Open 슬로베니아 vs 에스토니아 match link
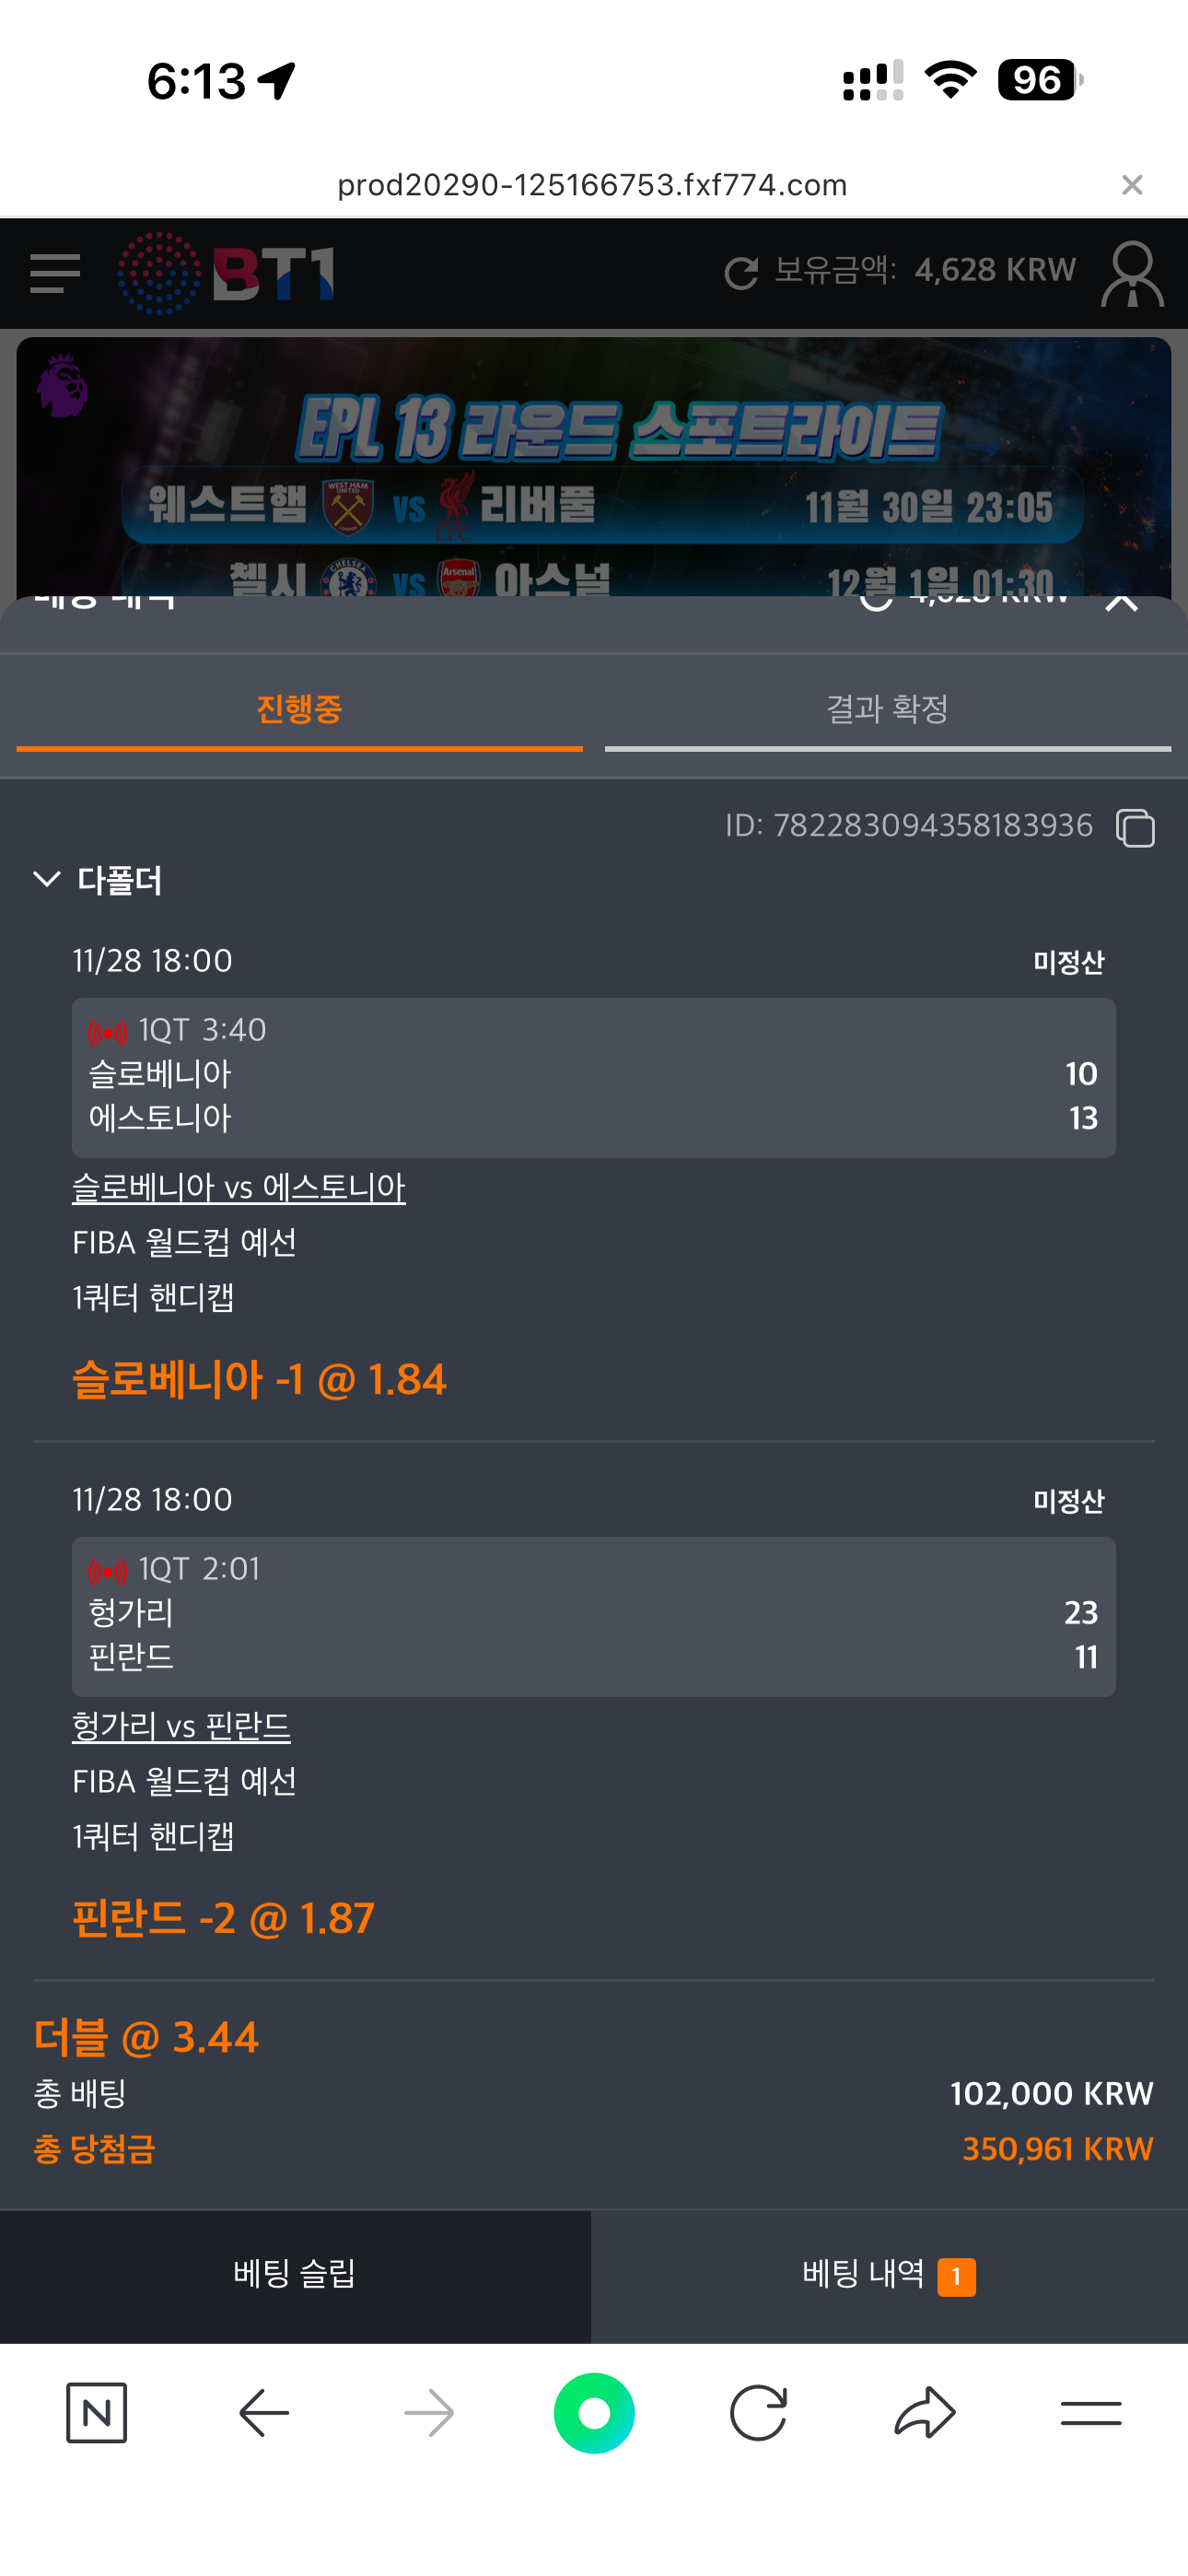Image resolution: width=1188 pixels, height=2576 pixels. [x=239, y=1188]
